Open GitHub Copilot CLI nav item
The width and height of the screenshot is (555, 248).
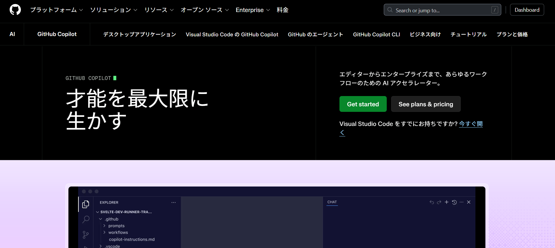[376, 35]
